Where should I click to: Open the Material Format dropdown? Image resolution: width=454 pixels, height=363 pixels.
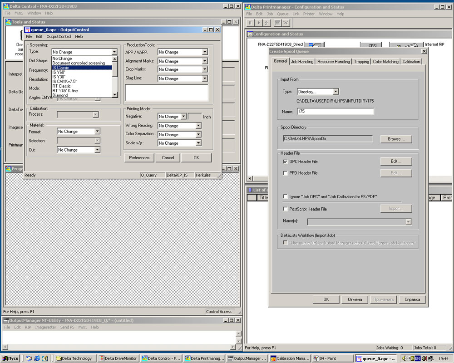coord(97,132)
